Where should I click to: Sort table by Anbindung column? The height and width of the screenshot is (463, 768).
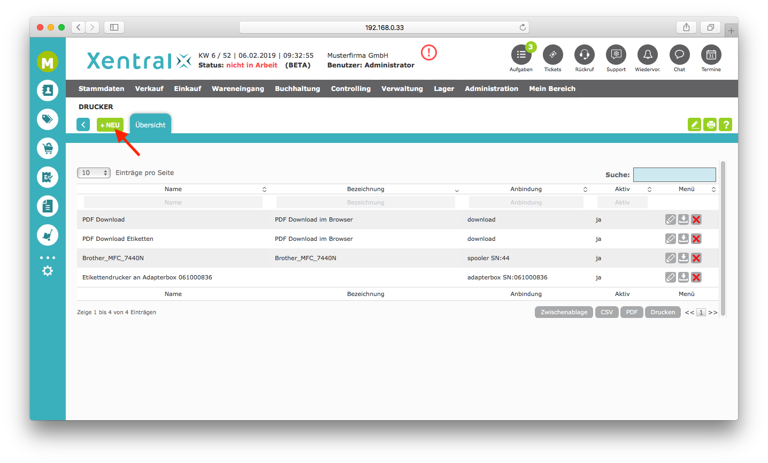point(526,189)
